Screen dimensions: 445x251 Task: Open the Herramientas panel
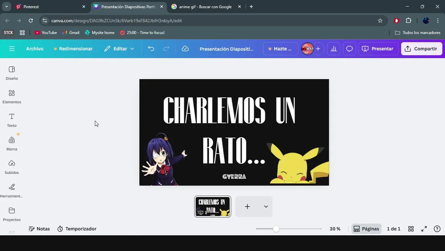click(12, 190)
